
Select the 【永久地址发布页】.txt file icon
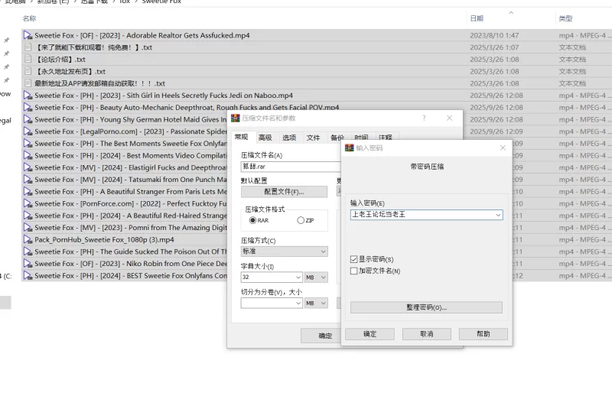point(28,72)
